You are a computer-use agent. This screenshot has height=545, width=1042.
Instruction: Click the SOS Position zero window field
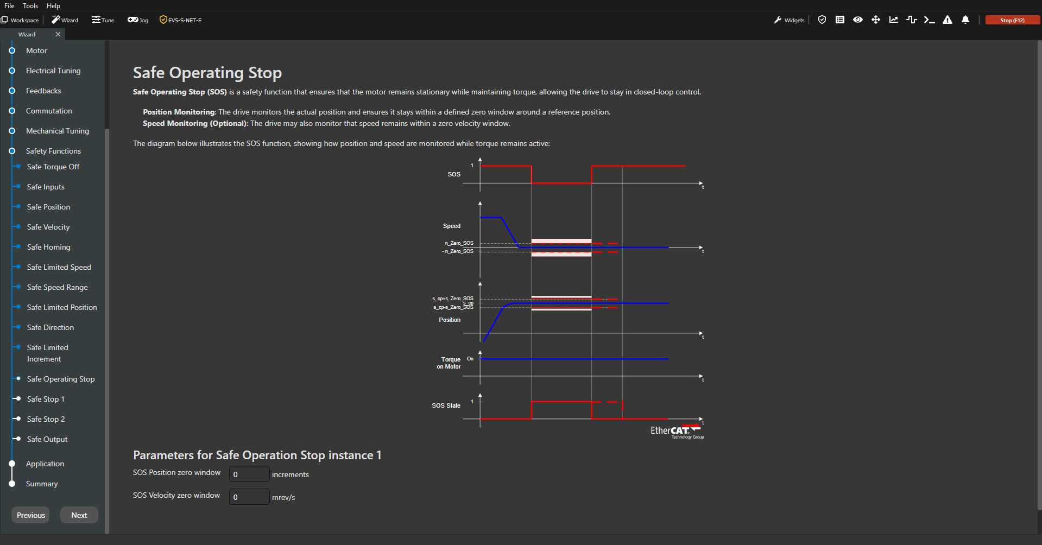click(x=249, y=474)
